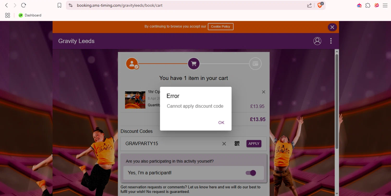
Task: Remove the item from the cart
Action: click(x=264, y=92)
